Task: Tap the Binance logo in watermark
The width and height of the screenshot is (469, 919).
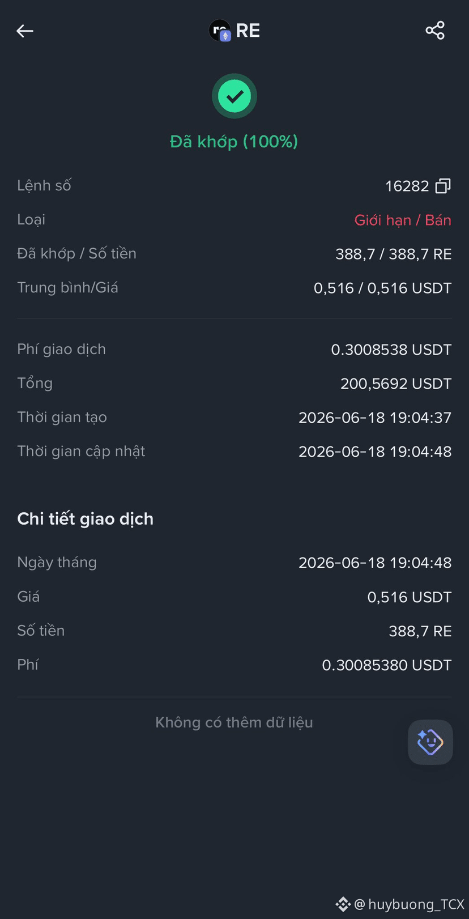Action: 343,904
